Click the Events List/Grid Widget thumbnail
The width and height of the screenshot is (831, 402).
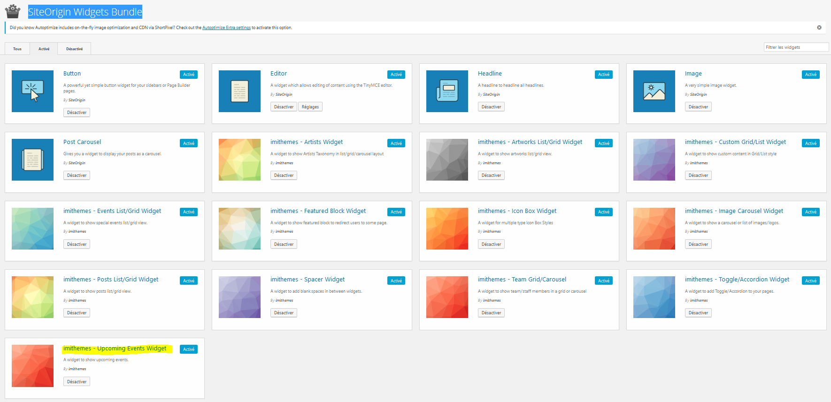(x=32, y=228)
